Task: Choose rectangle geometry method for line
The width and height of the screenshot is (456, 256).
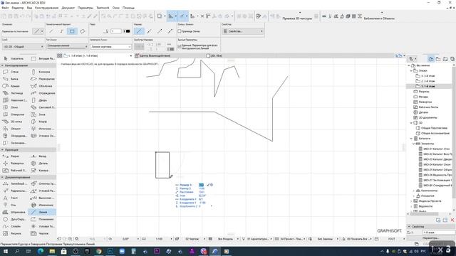Action: click(72, 31)
